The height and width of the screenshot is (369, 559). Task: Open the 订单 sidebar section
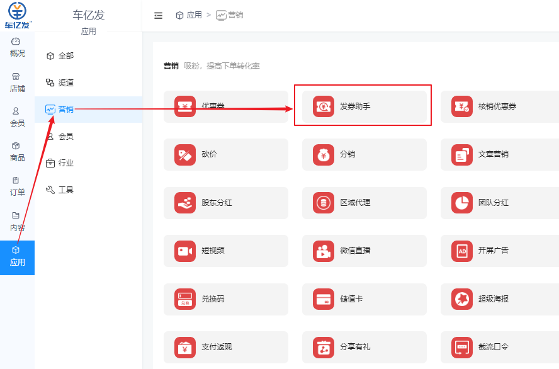point(17,186)
